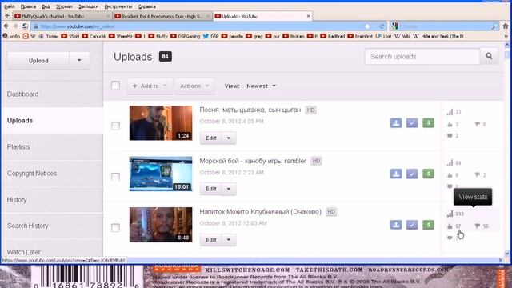Open a new tab with the plus icon
Screen dimensions: 512x288
pyautogui.click(x=7, y=16)
